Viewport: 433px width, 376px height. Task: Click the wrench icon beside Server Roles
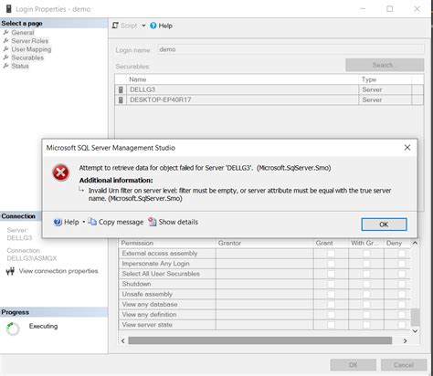click(x=5, y=40)
